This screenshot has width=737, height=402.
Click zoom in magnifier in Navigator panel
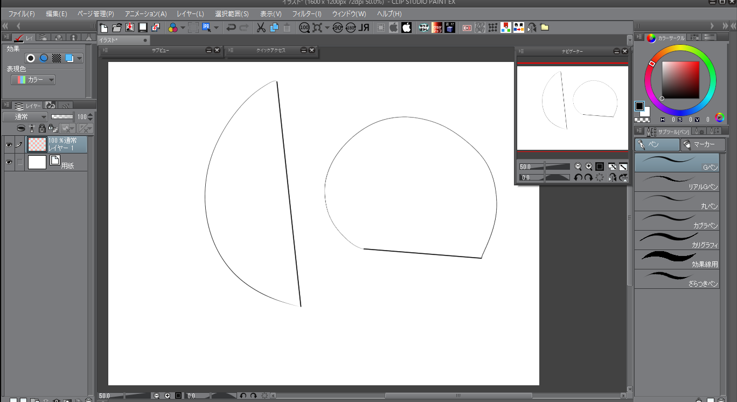589,167
